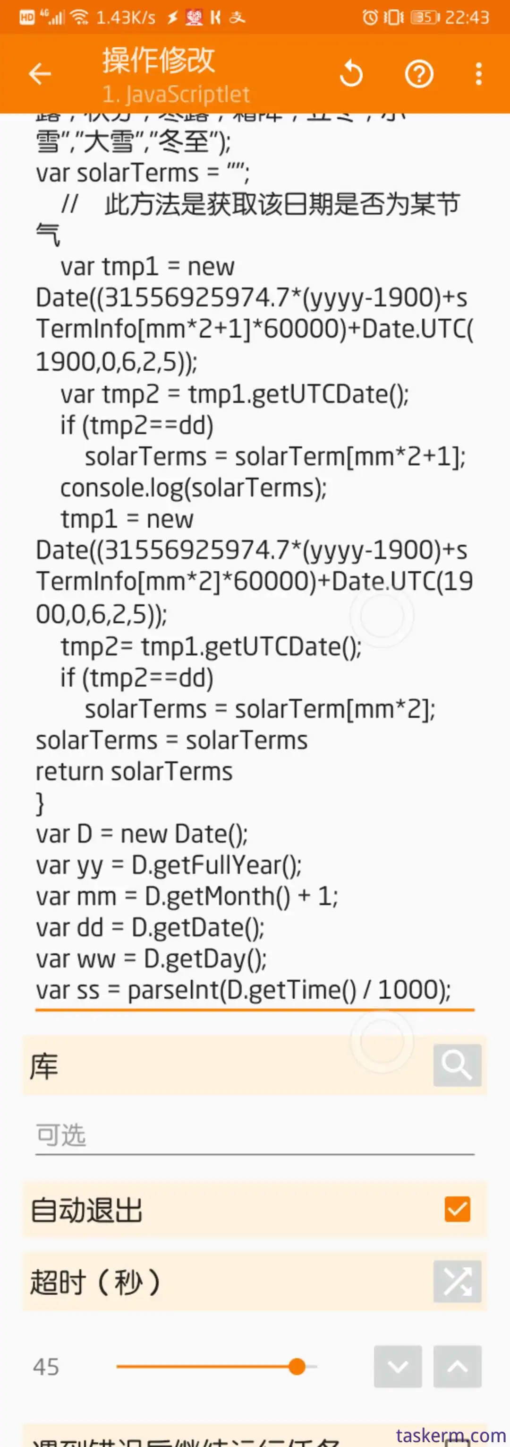Tap the Wi-Fi signal status icon
Screen dimensions: 510x1447
click(x=81, y=17)
